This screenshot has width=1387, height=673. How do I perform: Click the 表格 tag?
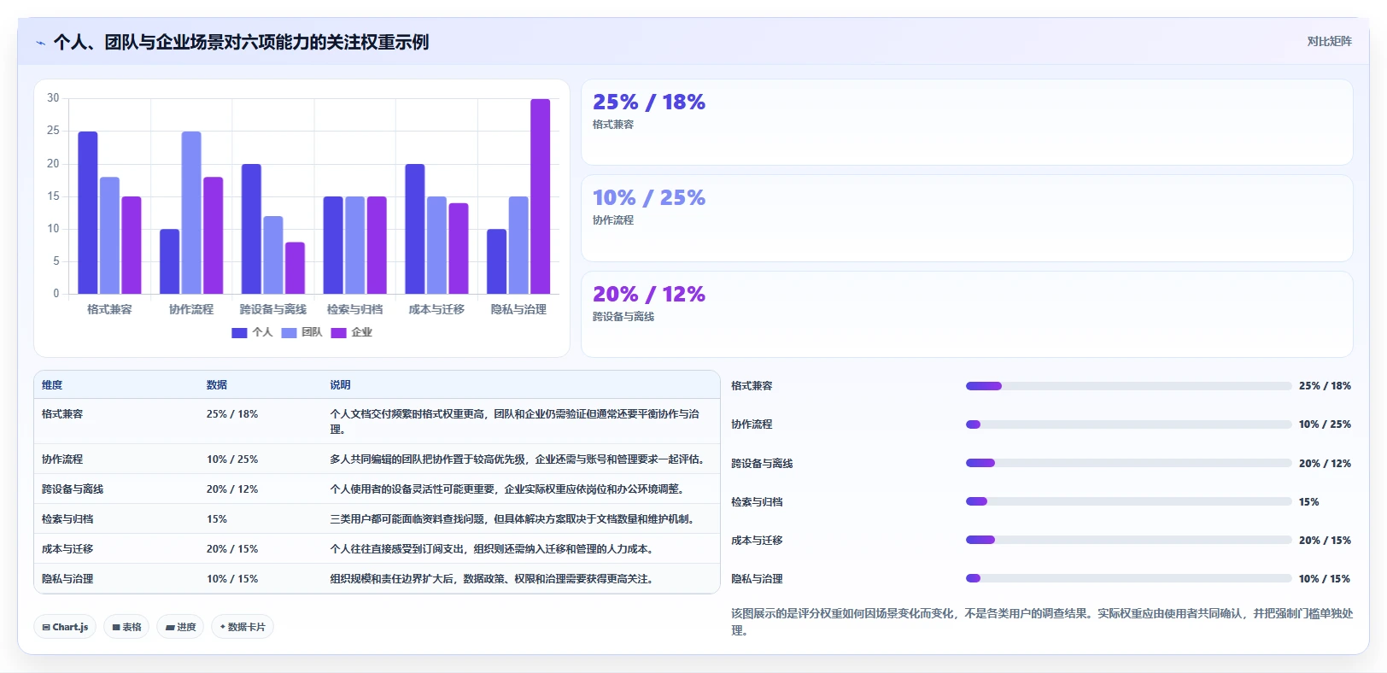126,627
